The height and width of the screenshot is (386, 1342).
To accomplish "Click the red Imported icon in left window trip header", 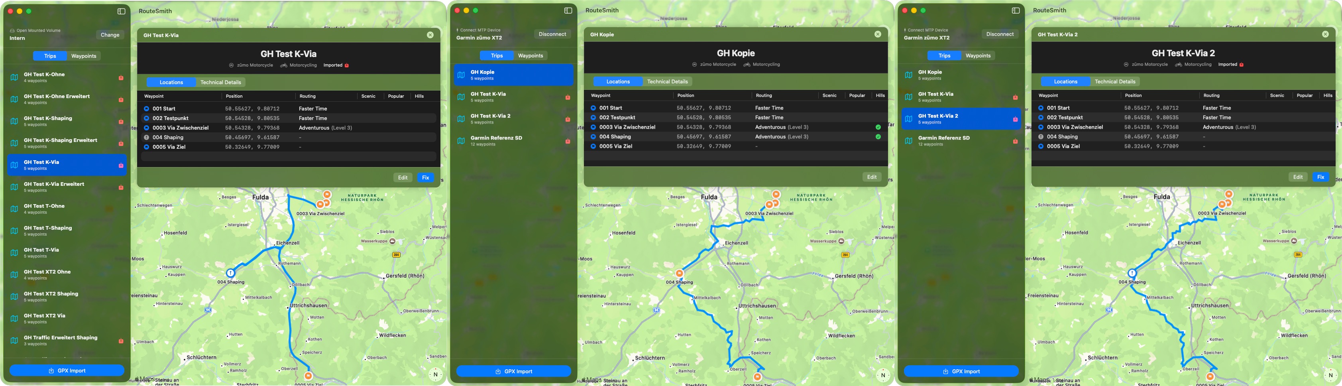I will (x=346, y=65).
